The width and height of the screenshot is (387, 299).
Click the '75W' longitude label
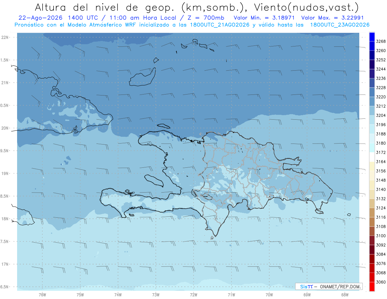[x=80, y=295]
